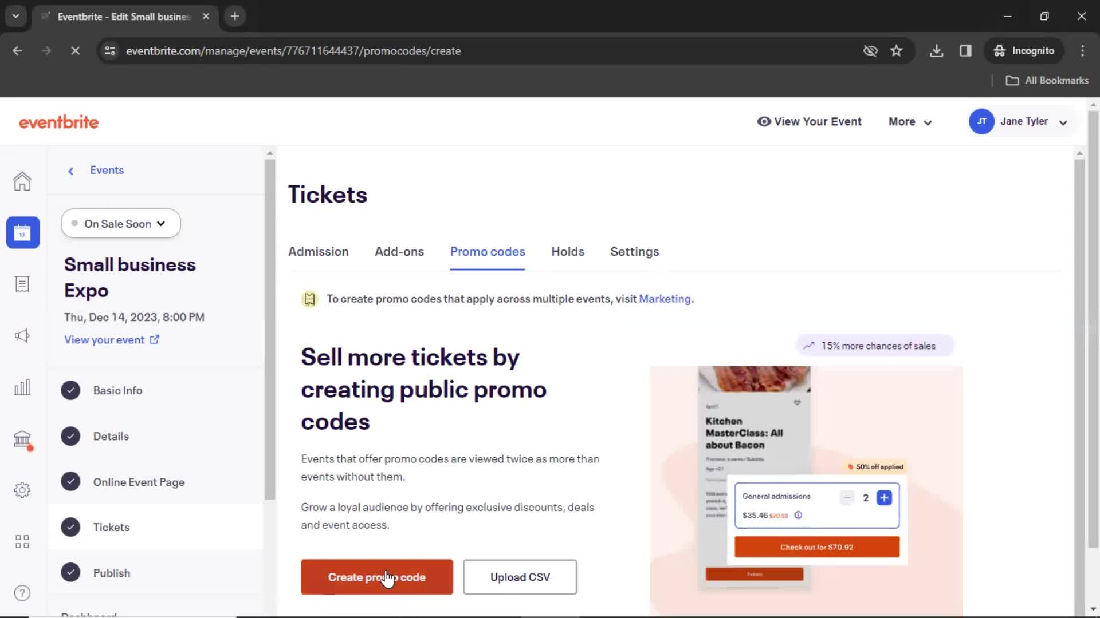Stop page loading with X button

point(75,51)
